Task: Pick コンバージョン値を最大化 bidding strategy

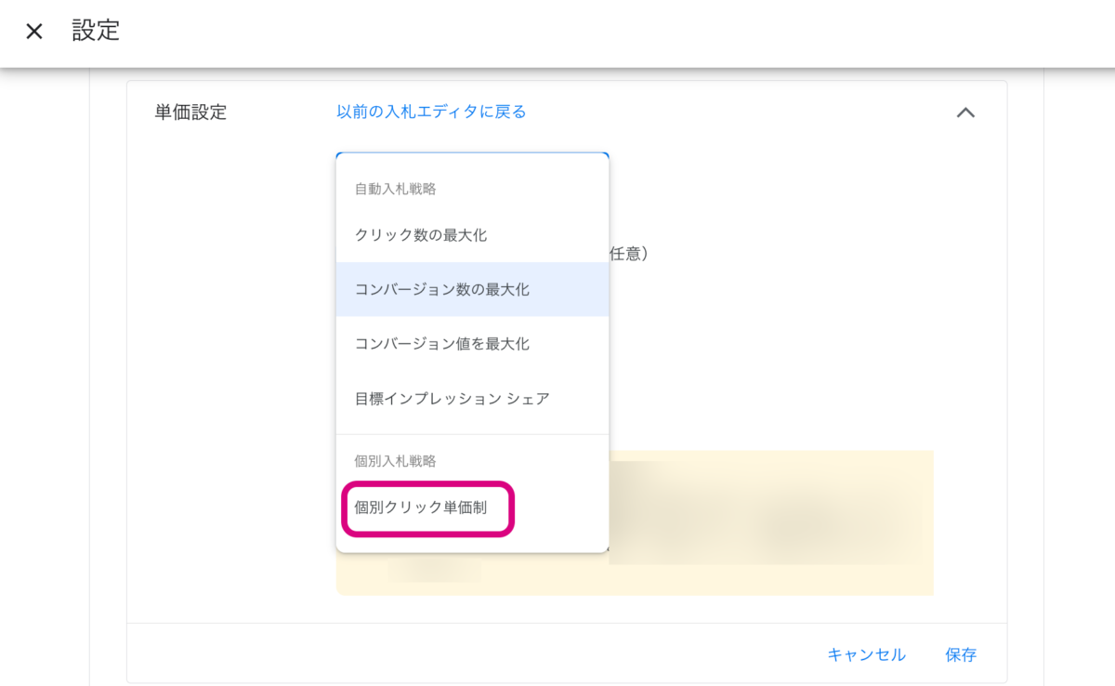Action: pyautogui.click(x=442, y=344)
